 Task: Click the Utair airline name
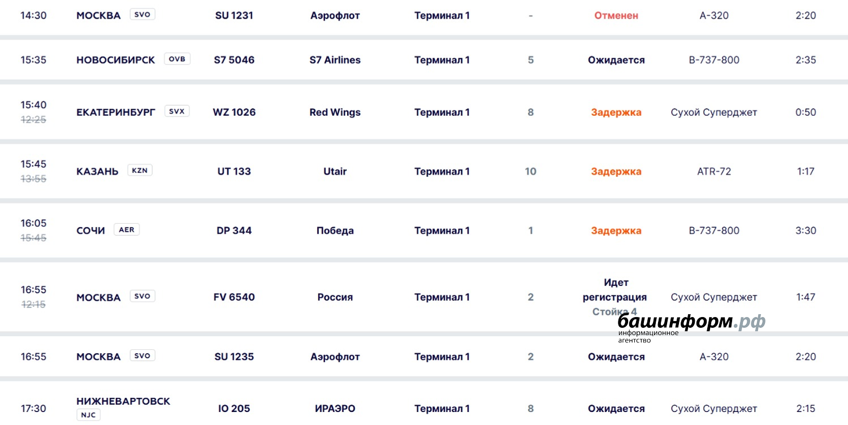[x=335, y=171]
